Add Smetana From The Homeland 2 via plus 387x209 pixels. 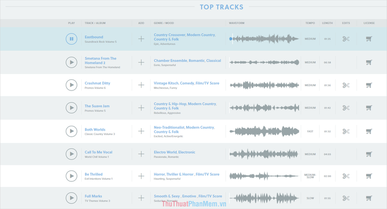pos(141,62)
